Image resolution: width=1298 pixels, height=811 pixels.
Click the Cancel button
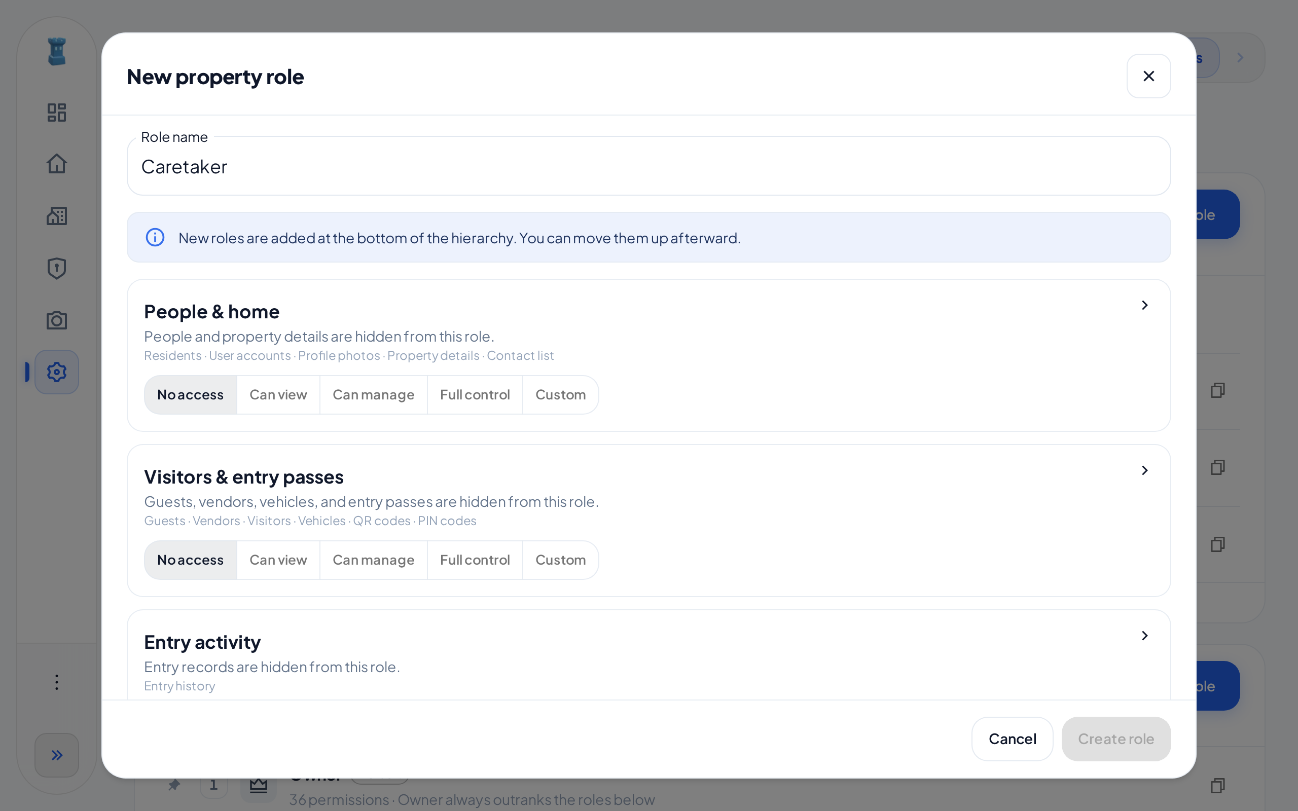click(x=1012, y=739)
